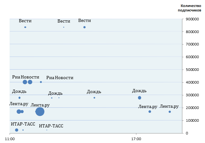205x143 pixels.
Task: Click the second ИТАР-ТАСС text label
Action: pos(51,126)
